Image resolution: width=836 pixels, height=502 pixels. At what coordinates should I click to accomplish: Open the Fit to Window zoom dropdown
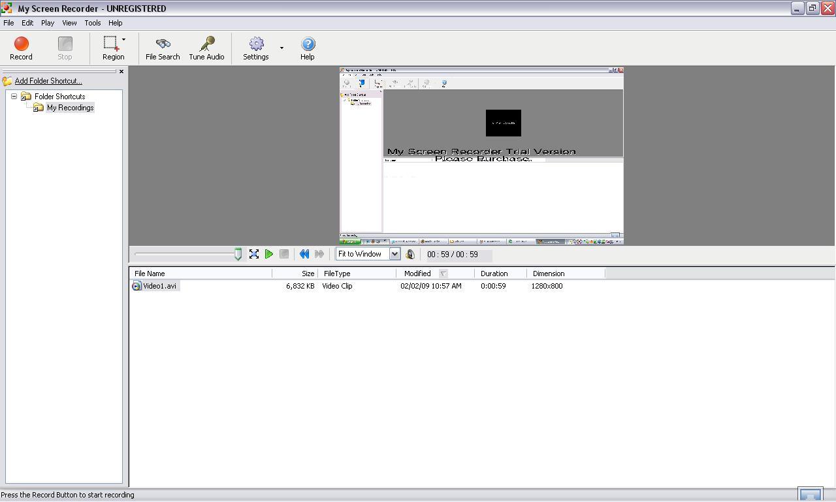click(394, 253)
